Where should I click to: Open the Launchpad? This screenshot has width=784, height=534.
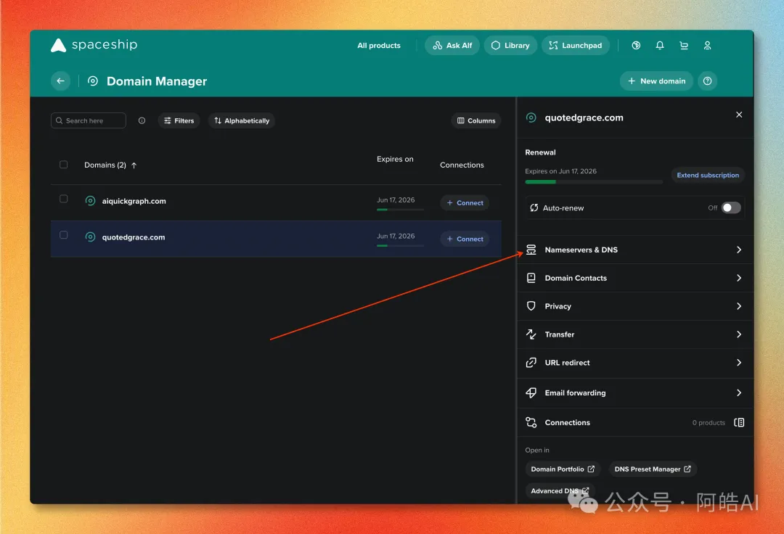pyautogui.click(x=576, y=46)
